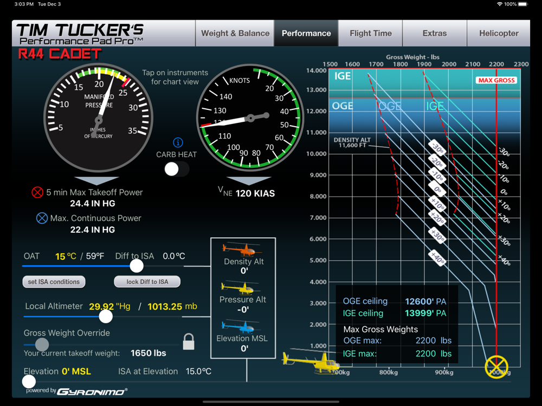Click the DENSITY ALT 11,600 FT label
The image size is (542, 406).
[x=352, y=142]
